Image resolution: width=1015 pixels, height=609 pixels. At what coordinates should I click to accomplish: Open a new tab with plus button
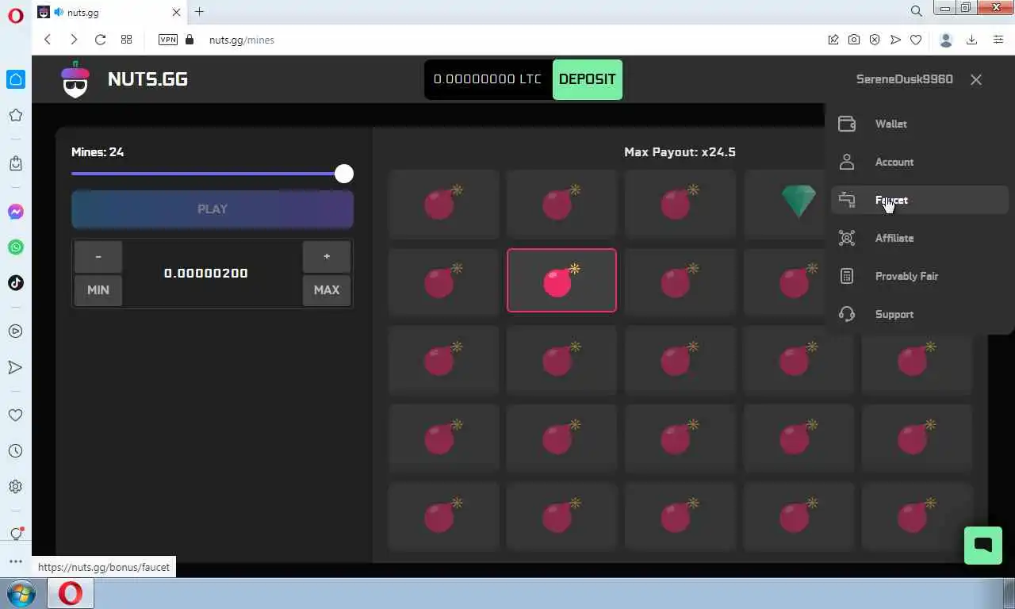199,12
